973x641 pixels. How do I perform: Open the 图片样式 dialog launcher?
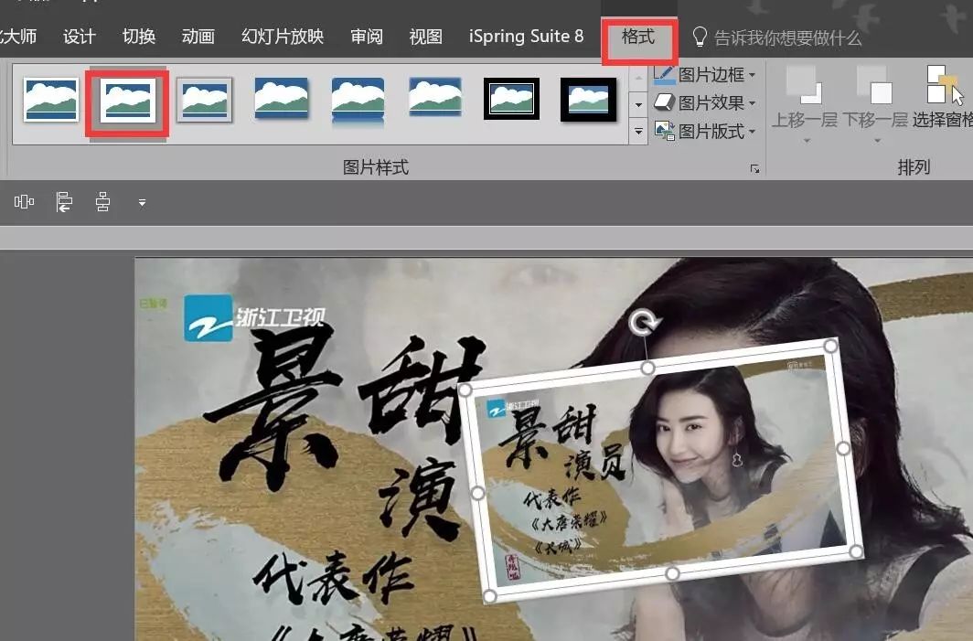[x=754, y=169]
